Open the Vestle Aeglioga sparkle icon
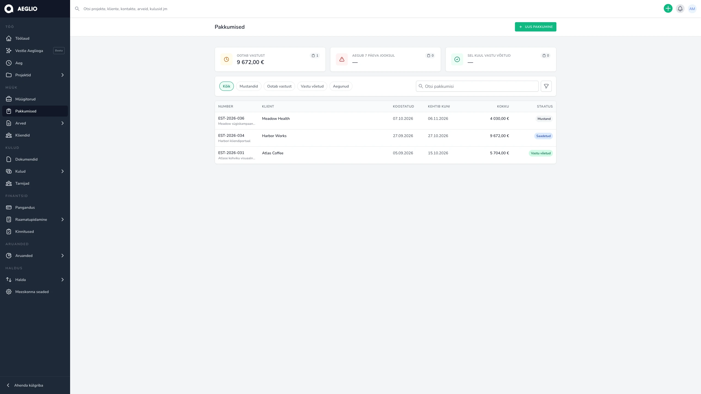The image size is (701, 394). [9, 51]
